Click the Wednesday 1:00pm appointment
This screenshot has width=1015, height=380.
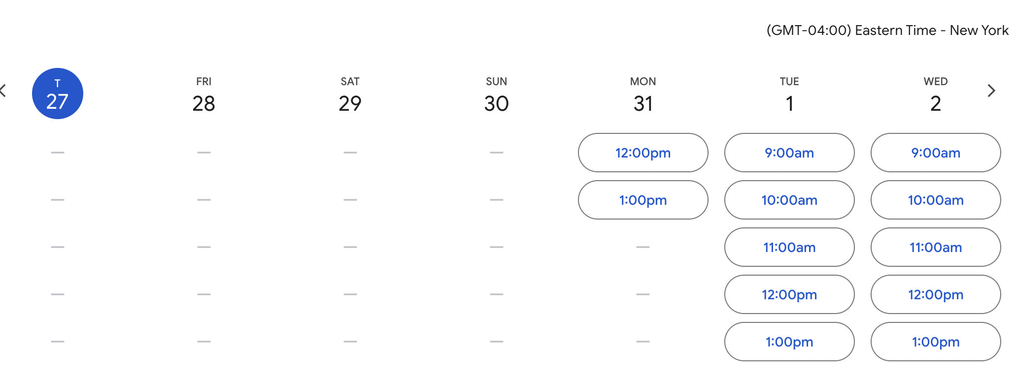(x=936, y=342)
